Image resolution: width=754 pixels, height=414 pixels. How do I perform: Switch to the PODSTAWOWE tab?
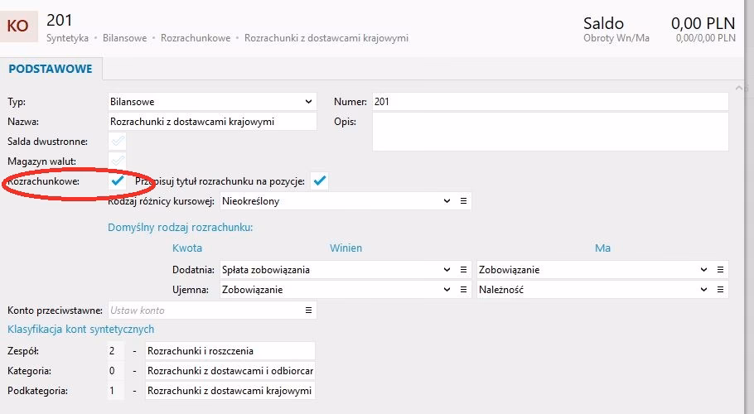pos(51,69)
